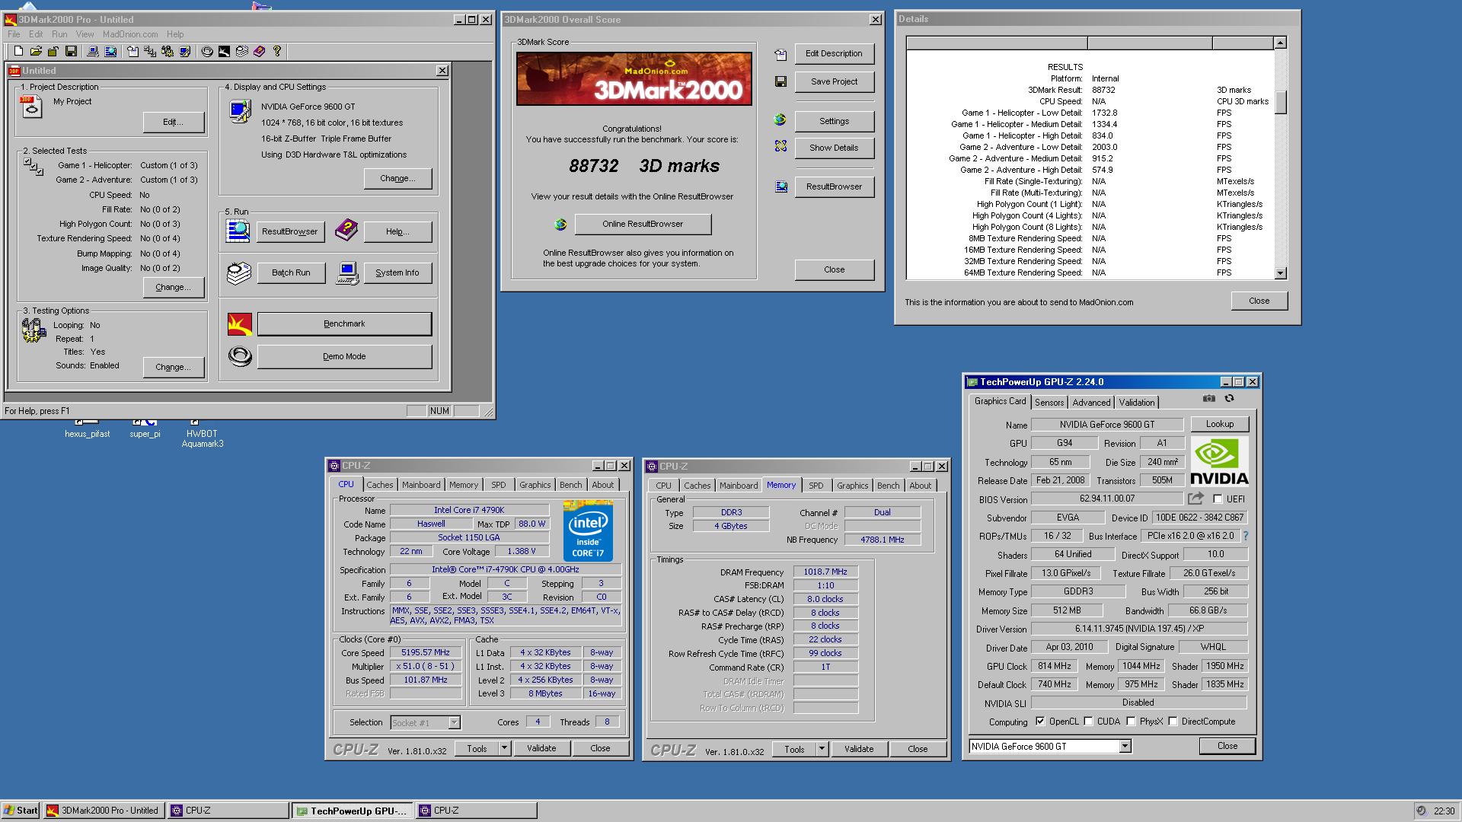
Task: Click Change under Display and CPU Settings
Action: pos(397,178)
